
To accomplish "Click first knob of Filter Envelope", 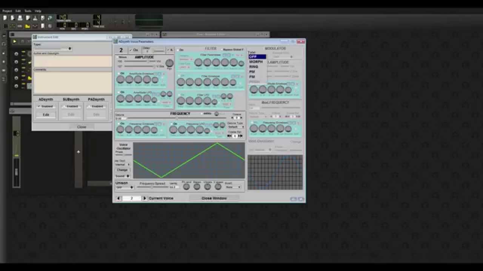I will (181, 82).
